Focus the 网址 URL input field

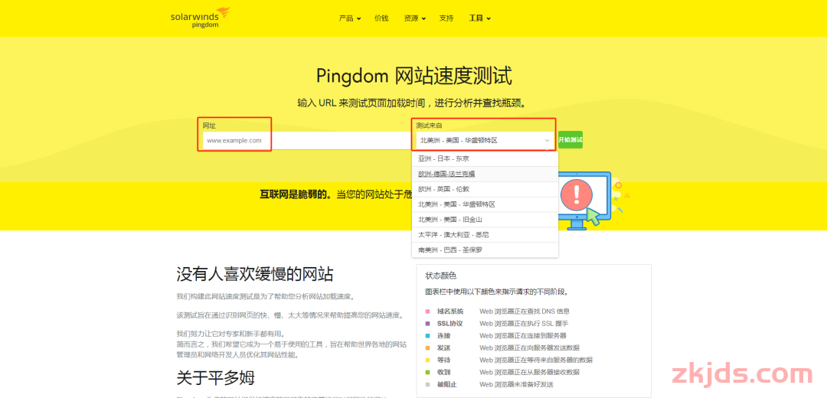[x=306, y=140]
